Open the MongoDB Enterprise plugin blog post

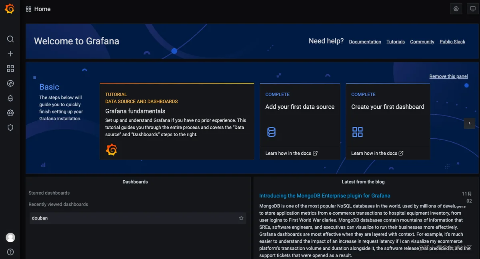coord(325,196)
